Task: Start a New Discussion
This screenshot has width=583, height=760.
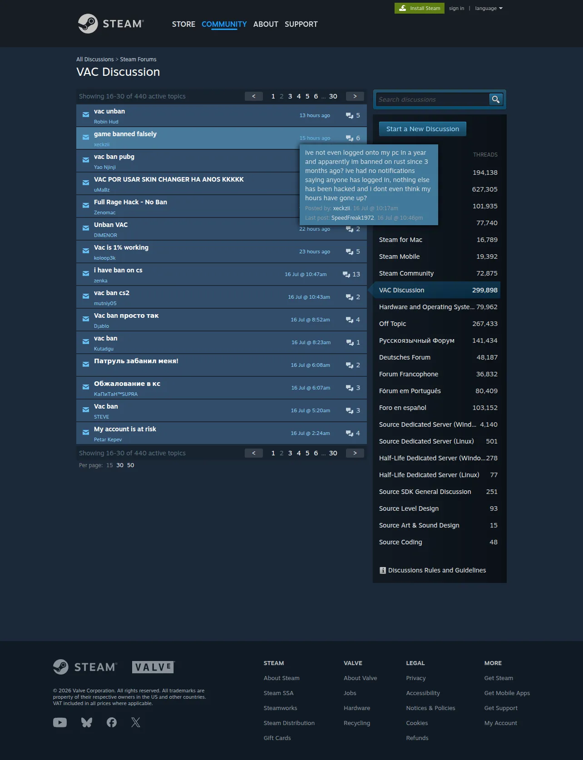Action: pos(423,129)
